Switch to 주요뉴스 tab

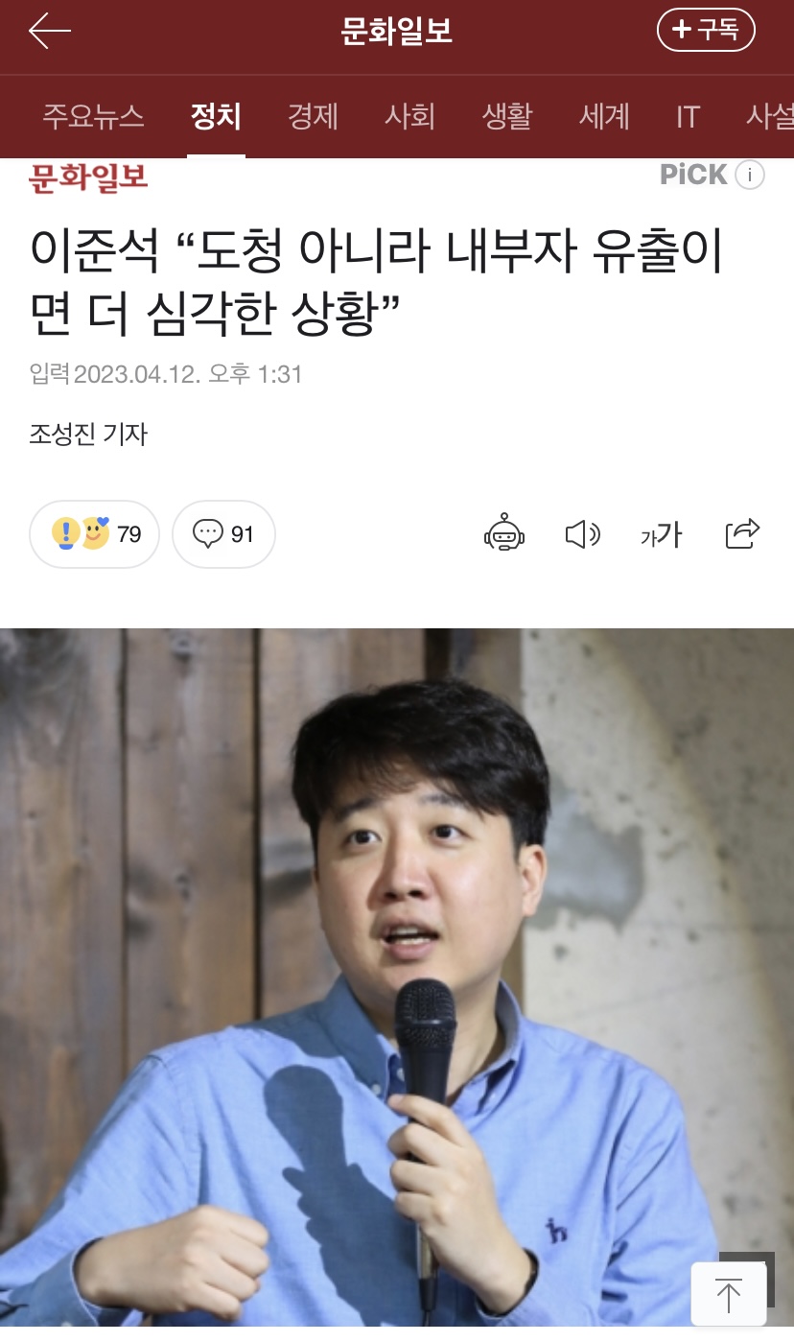(93, 117)
